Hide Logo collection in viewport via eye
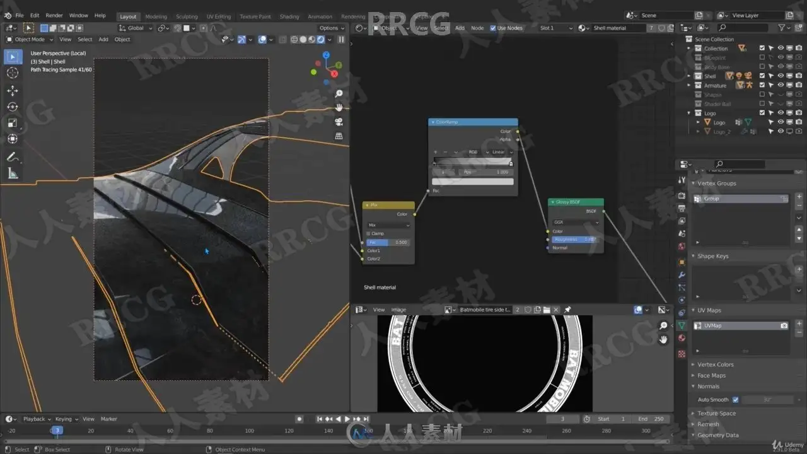Viewport: 807px width, 454px height. click(781, 113)
